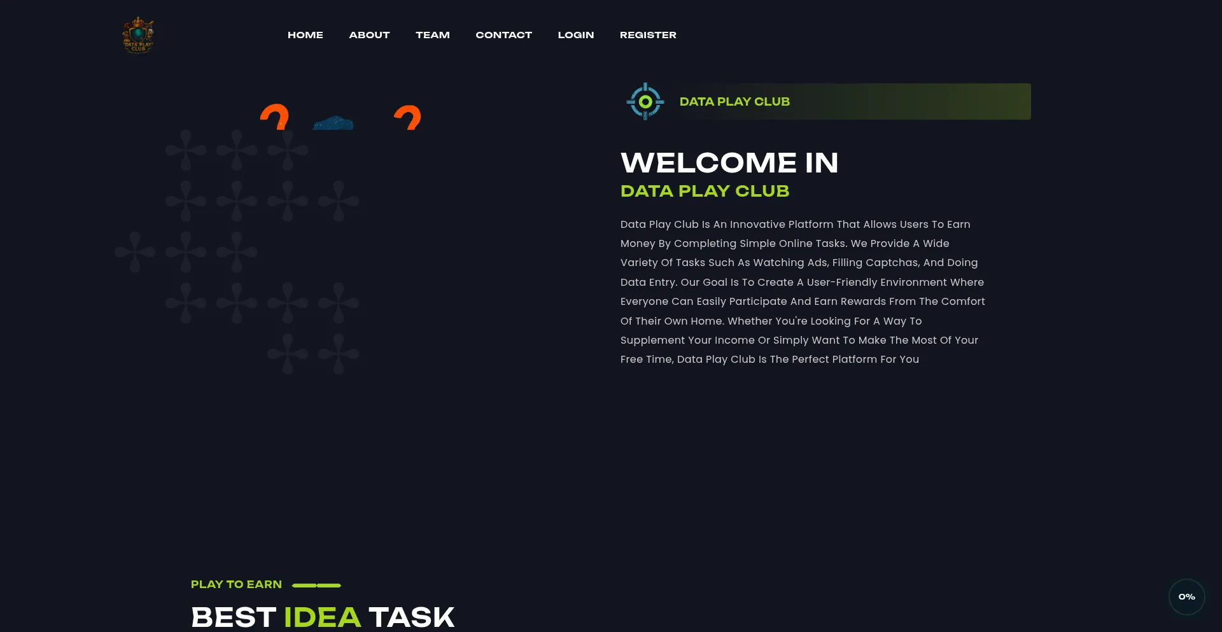Click the blue shape between orange curves
This screenshot has width=1222, height=632.
[x=333, y=123]
